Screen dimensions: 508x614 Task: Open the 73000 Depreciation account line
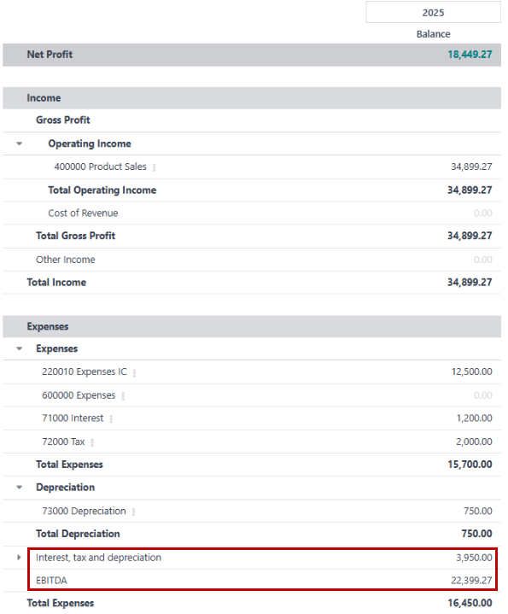click(85, 511)
